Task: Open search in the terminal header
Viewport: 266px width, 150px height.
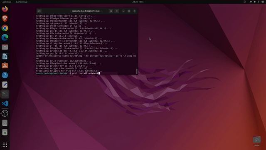Action: pyautogui.click(x=111, y=11)
